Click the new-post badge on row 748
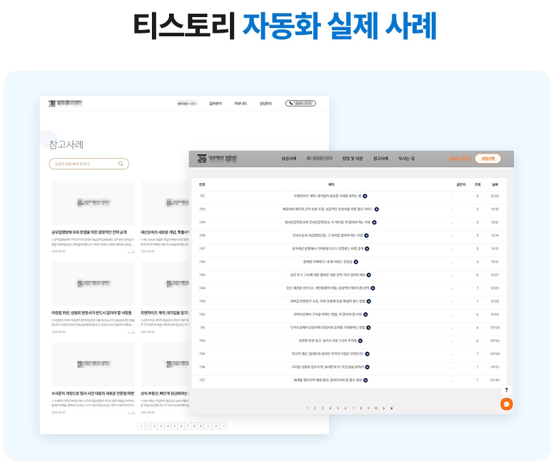The image size is (555, 465). coord(366,236)
